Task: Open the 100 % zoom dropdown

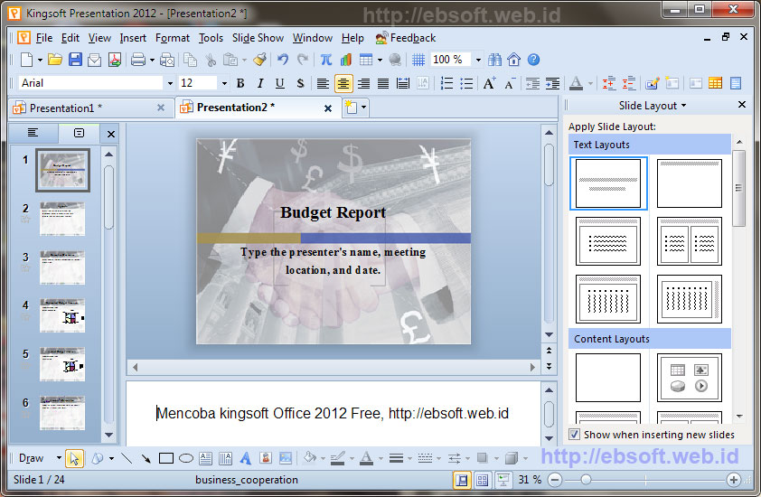Action: coord(478,60)
